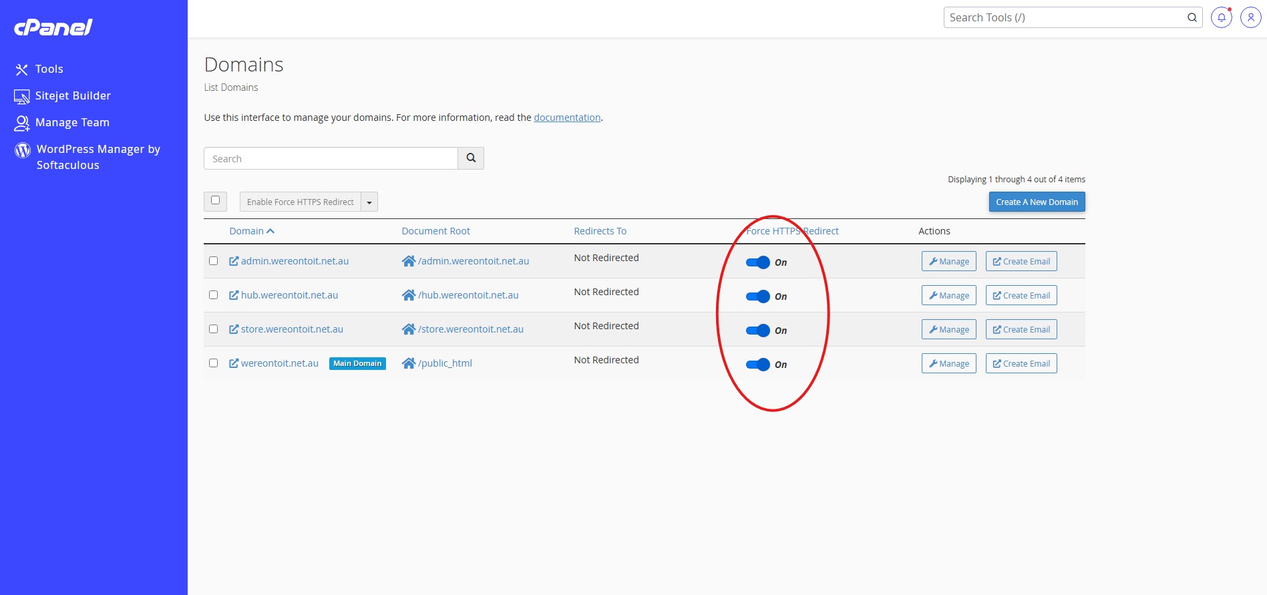Viewport: 1267px width, 595px height.
Task: Focus the Search Tools input field
Action: coord(1065,17)
